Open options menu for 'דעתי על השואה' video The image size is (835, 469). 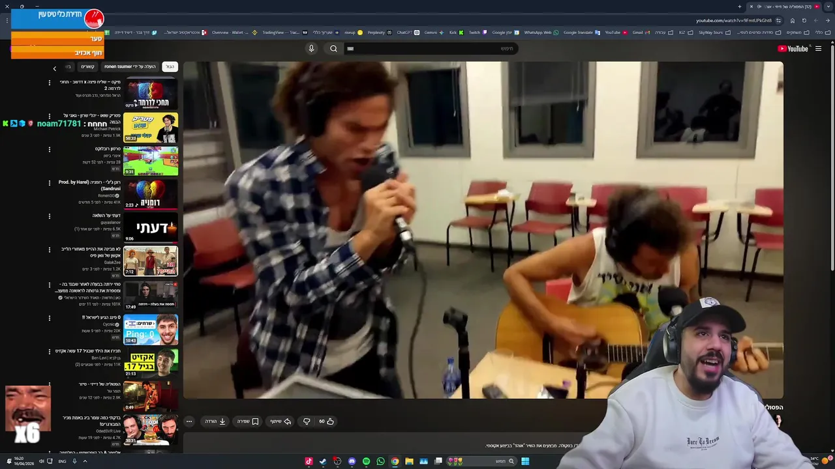pyautogui.click(x=49, y=217)
